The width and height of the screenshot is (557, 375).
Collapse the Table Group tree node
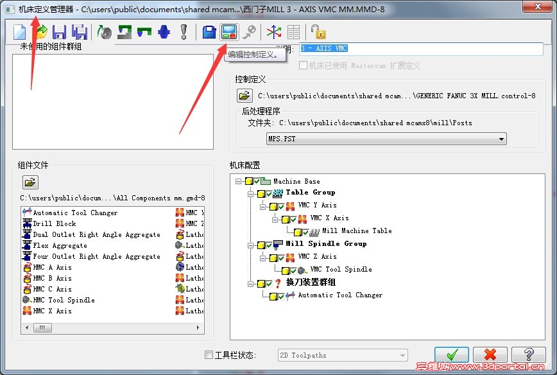(x=250, y=194)
